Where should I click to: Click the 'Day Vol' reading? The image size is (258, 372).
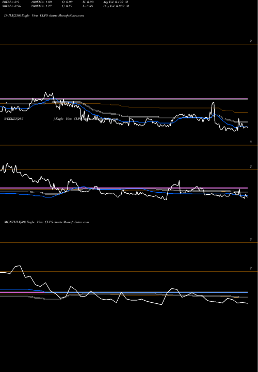(x=116, y=6)
